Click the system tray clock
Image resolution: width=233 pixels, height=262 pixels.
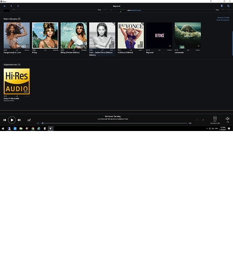(223, 128)
